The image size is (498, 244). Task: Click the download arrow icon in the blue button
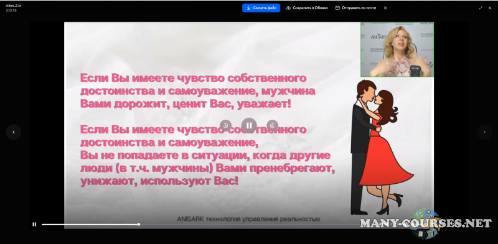tap(248, 8)
